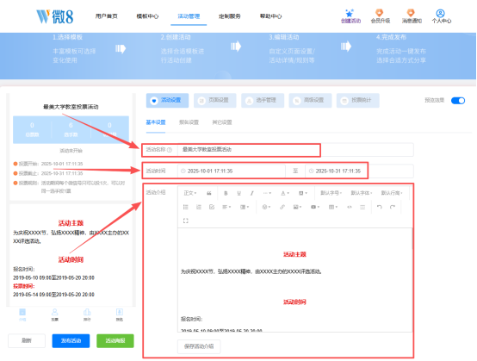Click the code block icon
The width and height of the screenshot is (477, 361).
coord(350,207)
